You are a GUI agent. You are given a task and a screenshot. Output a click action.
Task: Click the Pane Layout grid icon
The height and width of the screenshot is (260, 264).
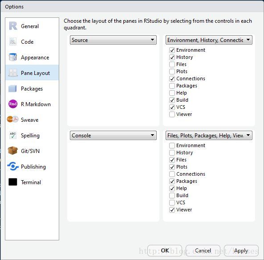click(13, 73)
